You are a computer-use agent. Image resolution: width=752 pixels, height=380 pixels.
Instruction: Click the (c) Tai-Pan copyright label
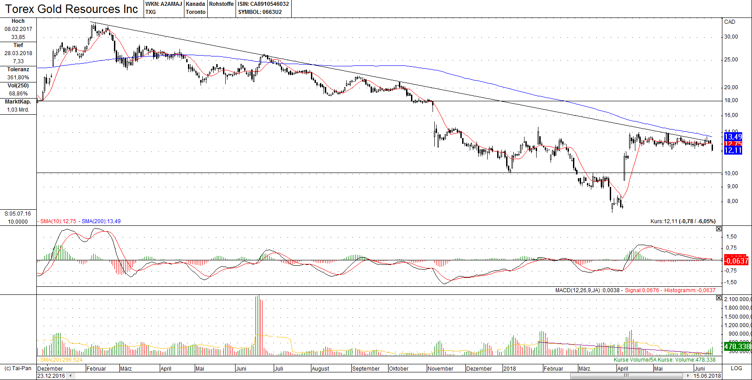click(18, 368)
